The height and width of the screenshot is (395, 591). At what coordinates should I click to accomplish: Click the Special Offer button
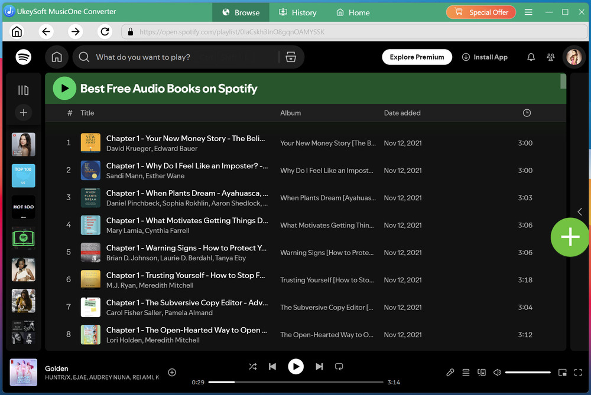tap(481, 12)
